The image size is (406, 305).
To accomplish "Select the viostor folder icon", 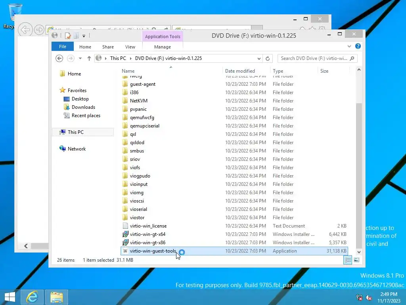I will coord(125,217).
